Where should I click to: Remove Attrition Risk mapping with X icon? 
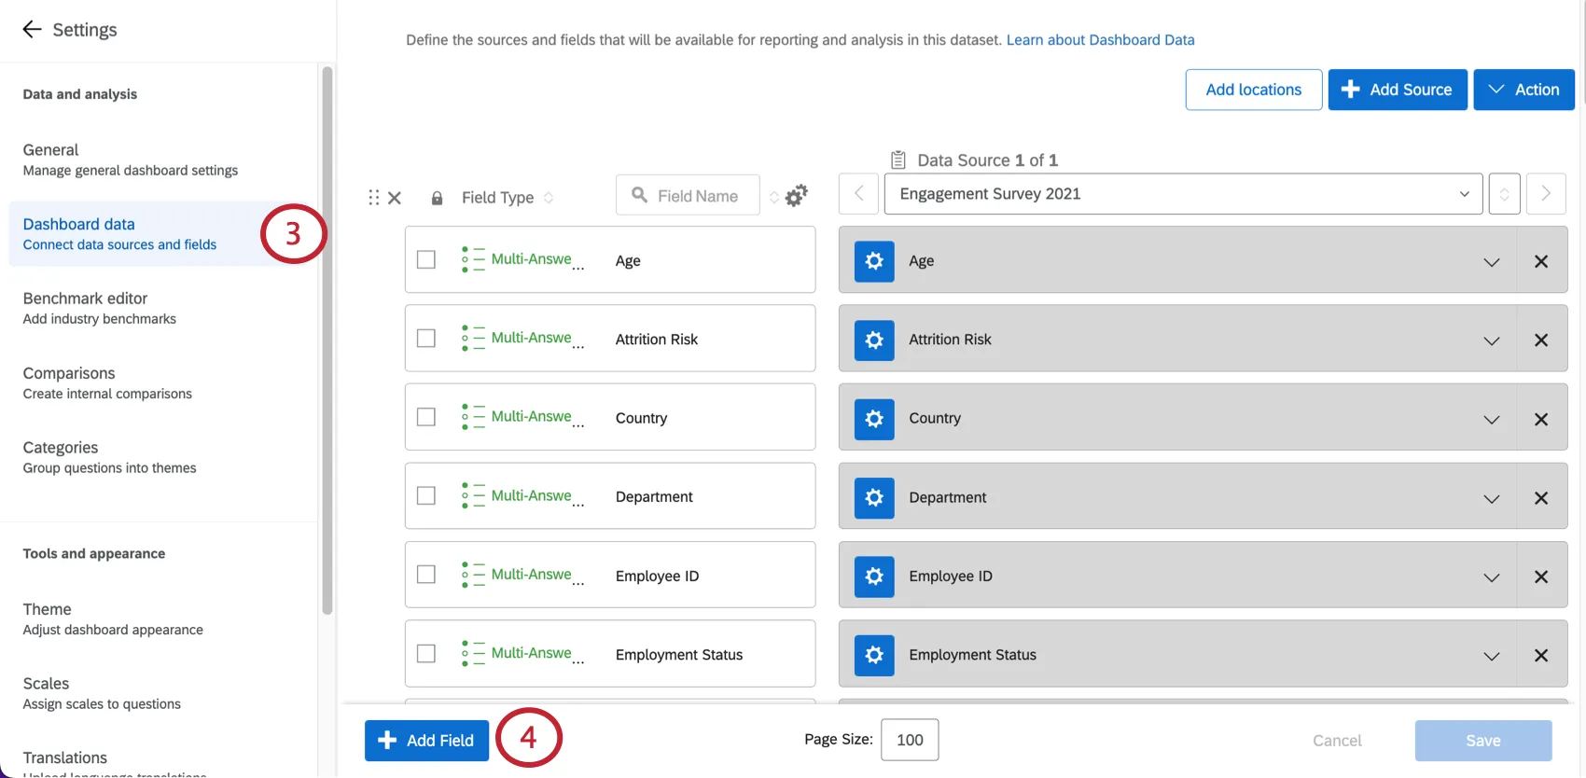click(1541, 340)
